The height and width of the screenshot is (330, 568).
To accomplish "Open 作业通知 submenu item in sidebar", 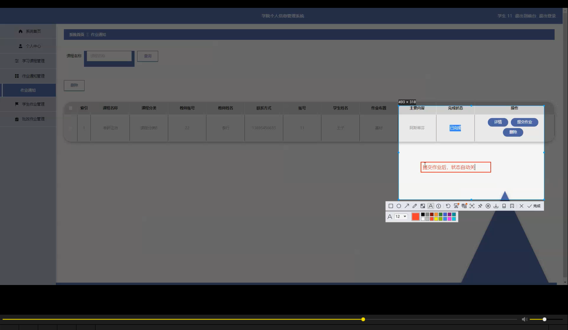I will [x=28, y=90].
